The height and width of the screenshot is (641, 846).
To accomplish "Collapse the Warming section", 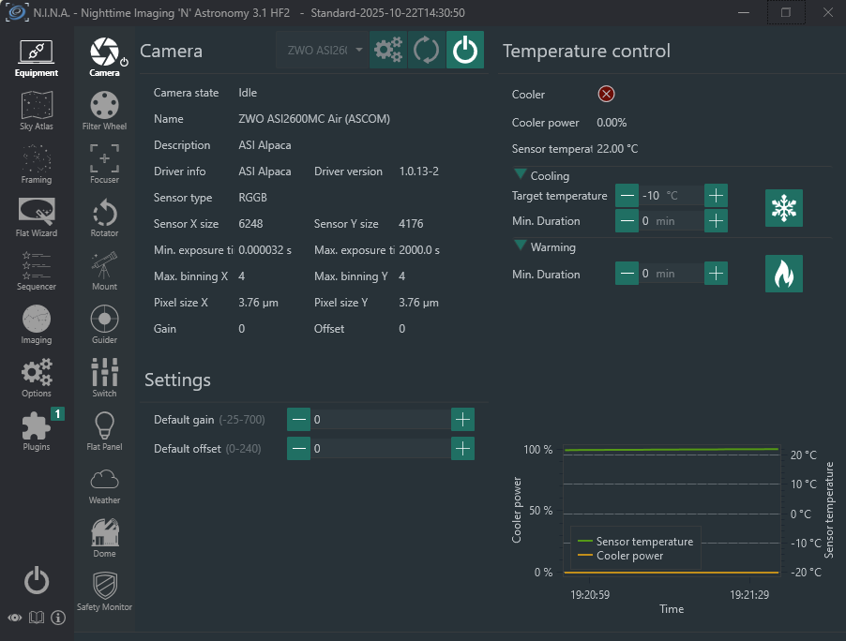I will pos(521,247).
